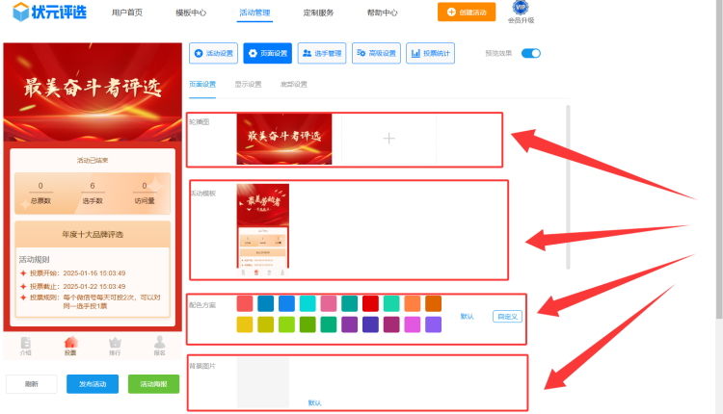Pick the pink color swatch in the top row
The image size is (723, 414).
coord(329,303)
